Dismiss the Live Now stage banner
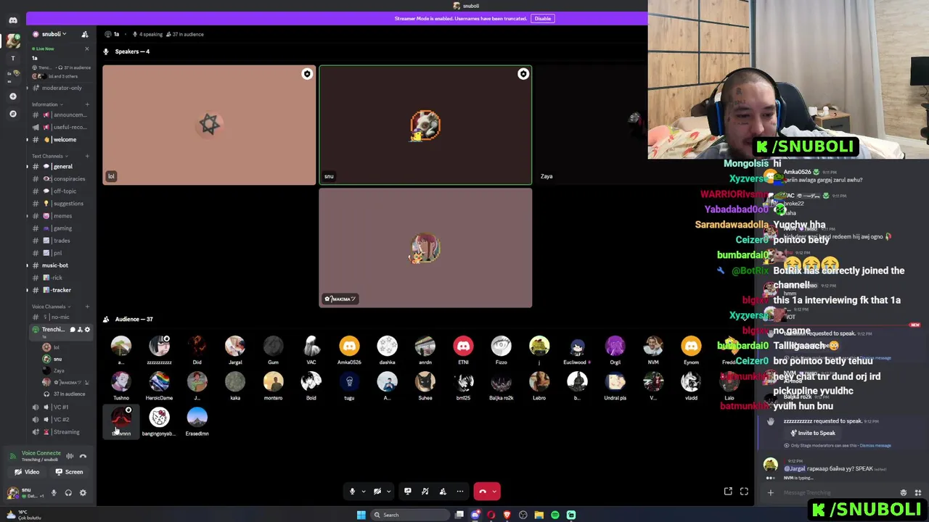929x522 pixels. tap(86, 49)
